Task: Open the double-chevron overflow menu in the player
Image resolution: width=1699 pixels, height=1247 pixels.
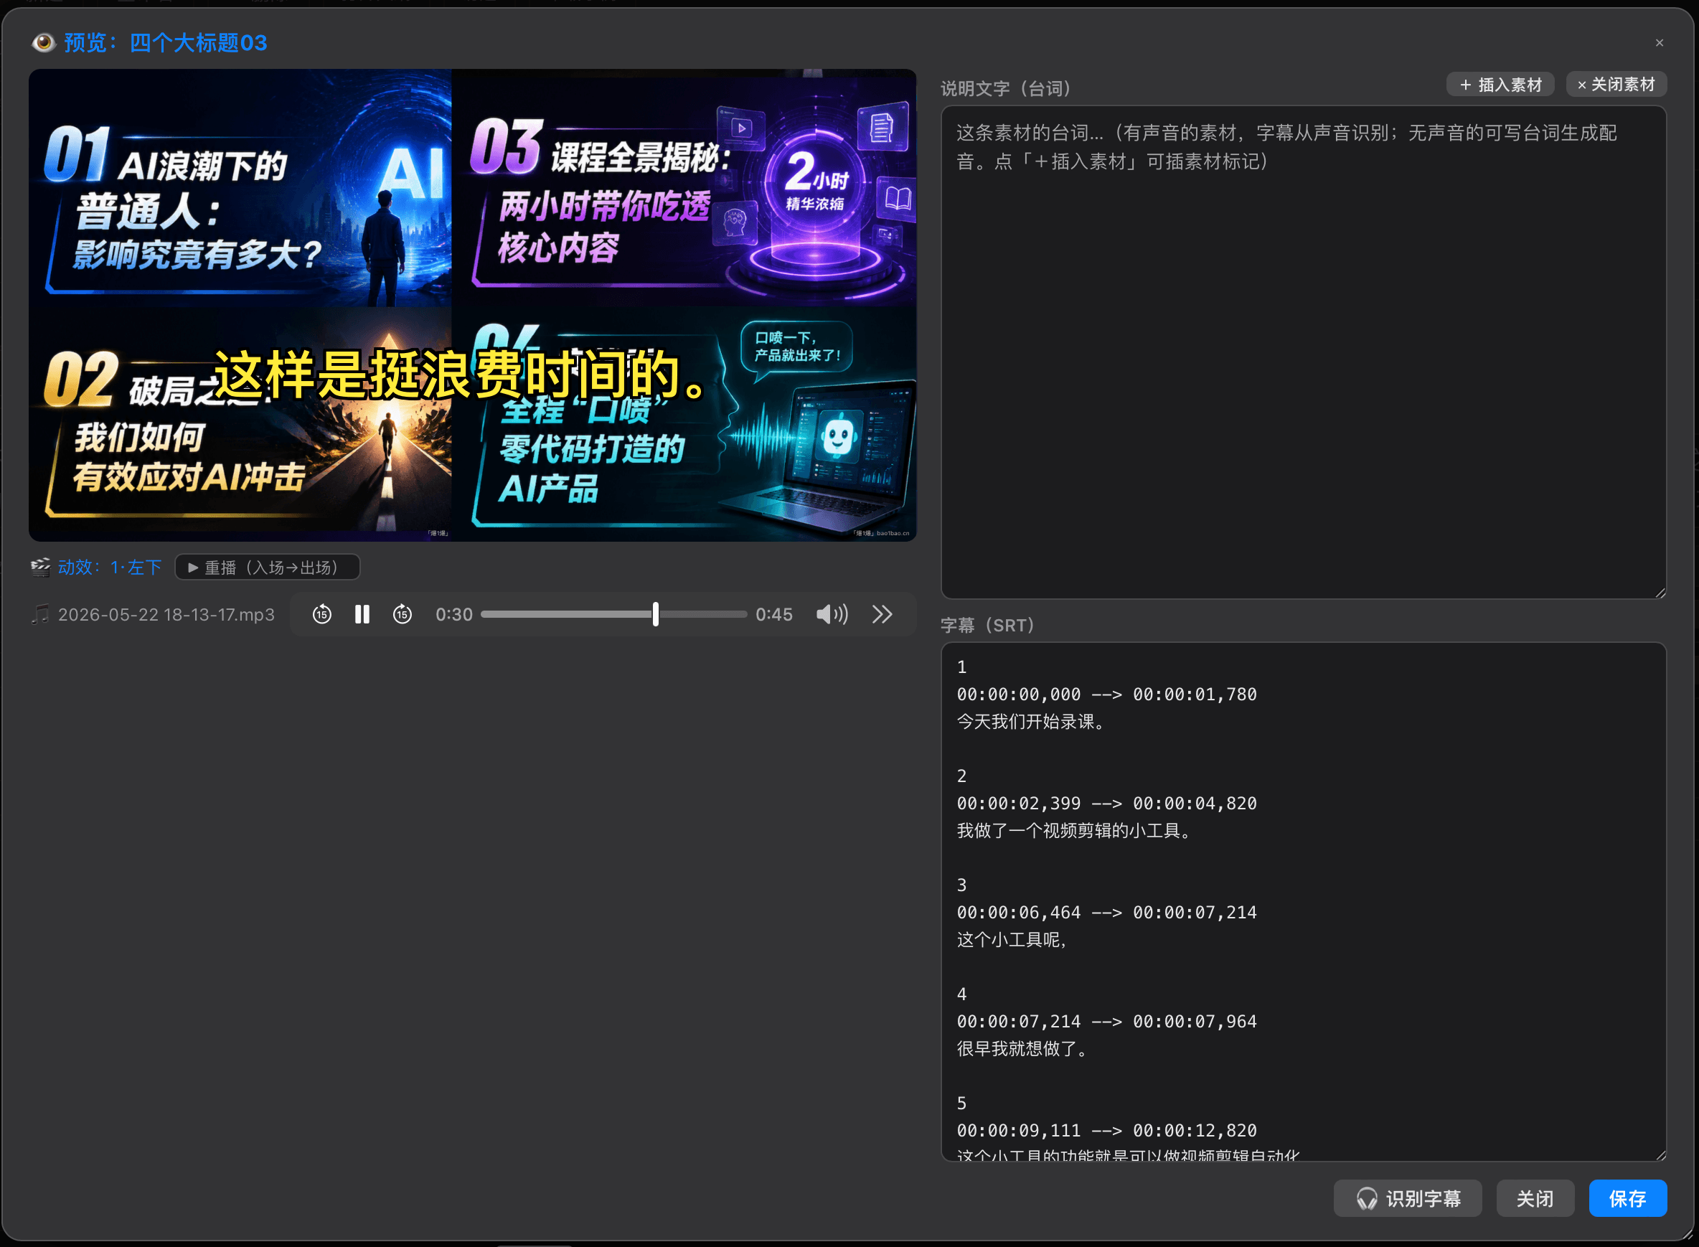Action: pos(883,614)
